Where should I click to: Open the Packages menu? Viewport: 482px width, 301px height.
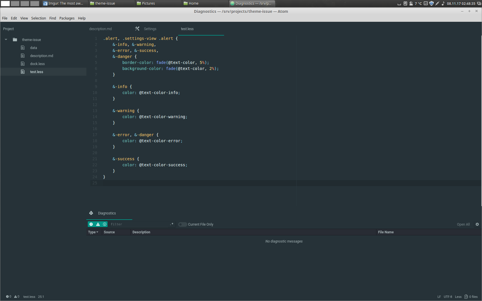67,18
